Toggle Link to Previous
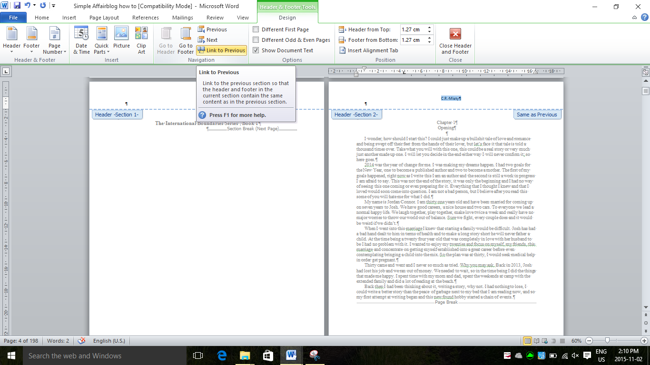650x365 pixels. tap(221, 50)
